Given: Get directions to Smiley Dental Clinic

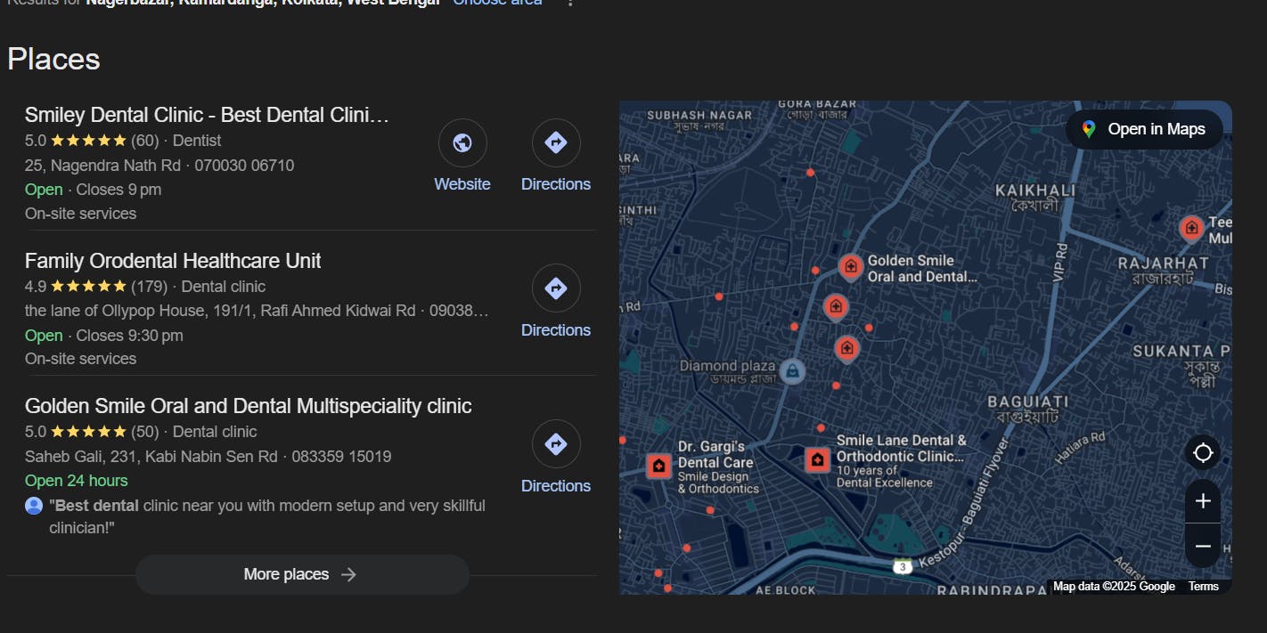Looking at the screenshot, I should [x=555, y=142].
